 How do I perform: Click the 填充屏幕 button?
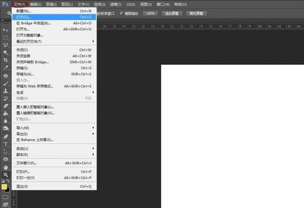[x=196, y=13]
